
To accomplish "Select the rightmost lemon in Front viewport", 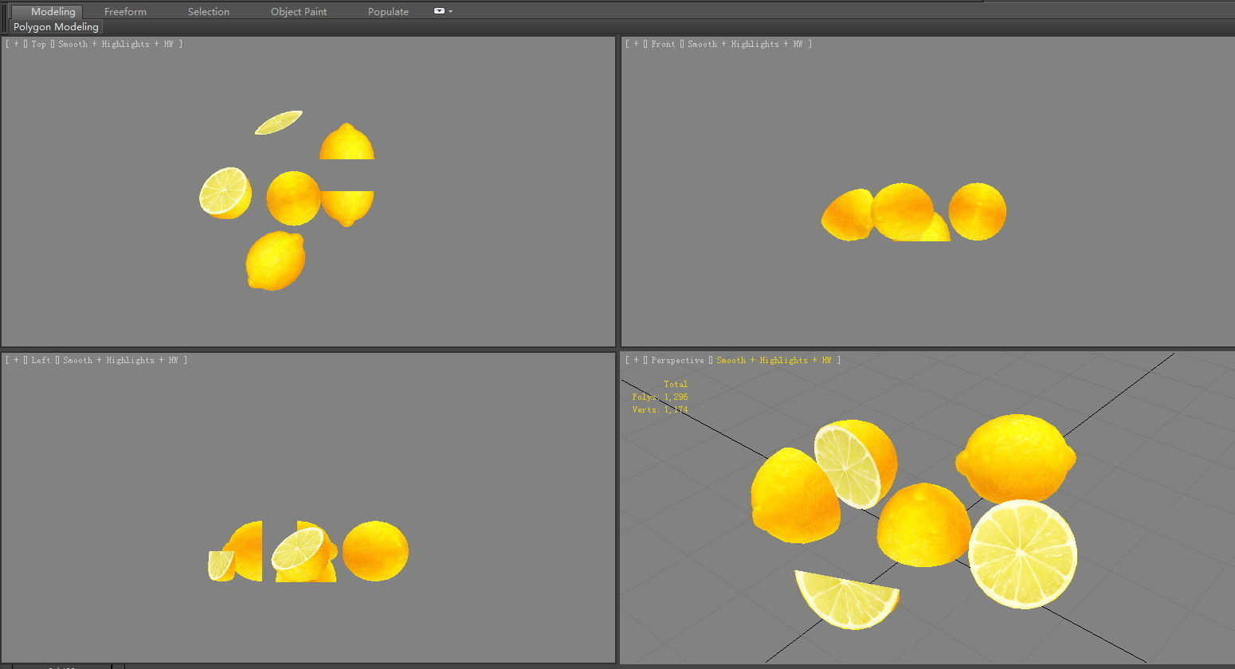I will click(978, 212).
